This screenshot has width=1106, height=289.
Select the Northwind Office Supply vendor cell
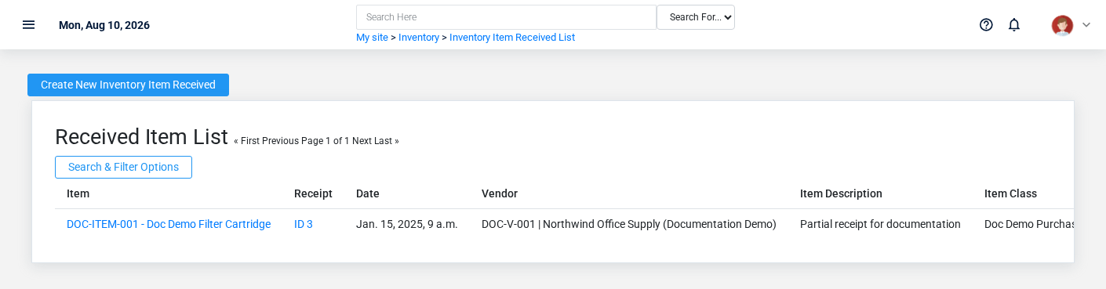point(629,224)
